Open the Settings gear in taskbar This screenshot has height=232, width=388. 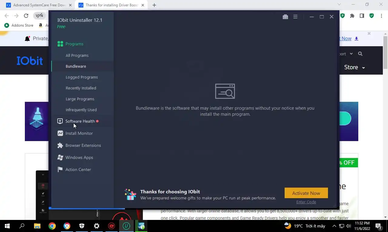coord(97,226)
